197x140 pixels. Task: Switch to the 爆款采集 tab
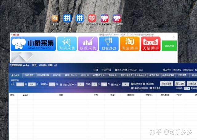pyautogui.click(x=15, y=75)
